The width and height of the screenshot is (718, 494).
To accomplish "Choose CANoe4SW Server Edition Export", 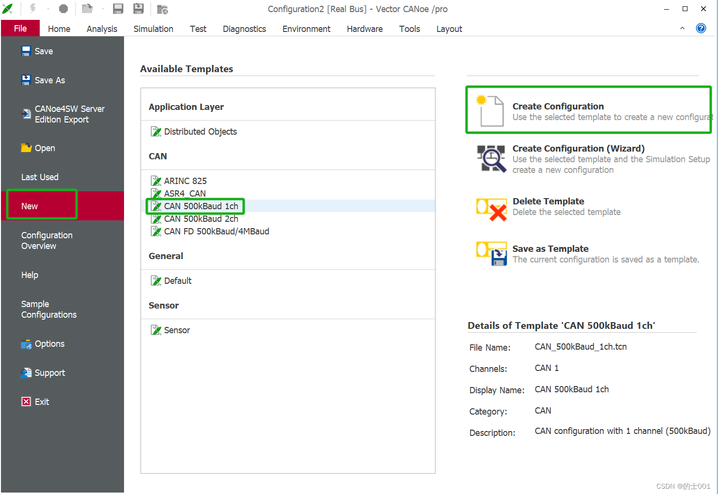I will point(63,114).
